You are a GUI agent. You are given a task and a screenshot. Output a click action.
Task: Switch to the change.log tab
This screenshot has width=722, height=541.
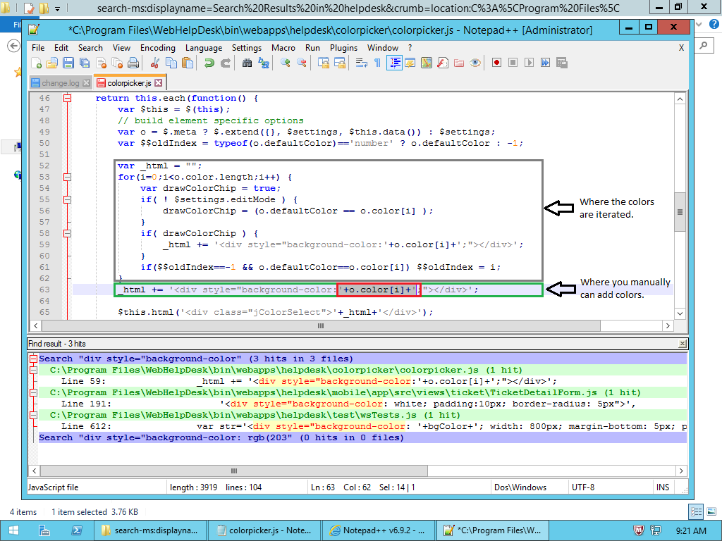(x=60, y=83)
